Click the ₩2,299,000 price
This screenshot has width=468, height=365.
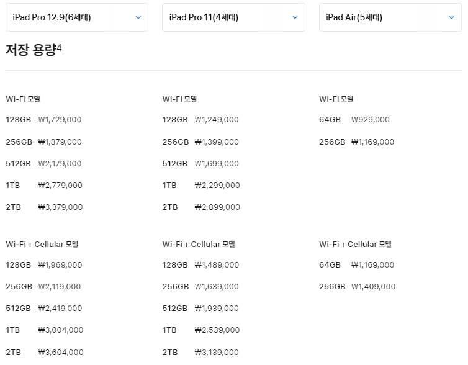[x=217, y=186]
